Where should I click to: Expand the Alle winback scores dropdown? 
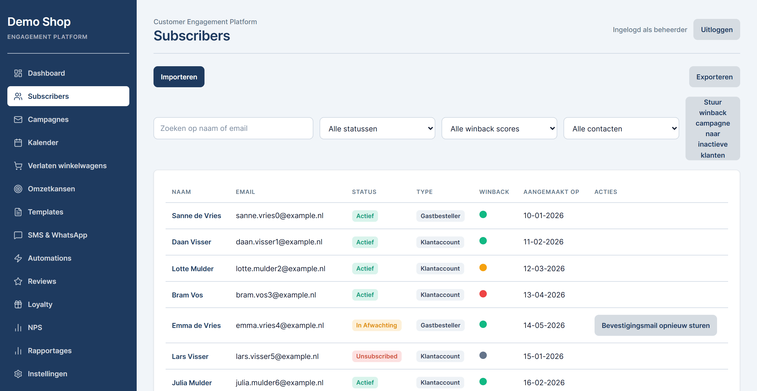coord(499,128)
